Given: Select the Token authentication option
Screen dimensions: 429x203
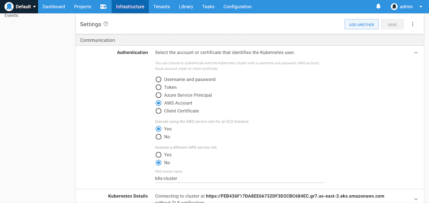Looking at the screenshot, I should (159, 87).
